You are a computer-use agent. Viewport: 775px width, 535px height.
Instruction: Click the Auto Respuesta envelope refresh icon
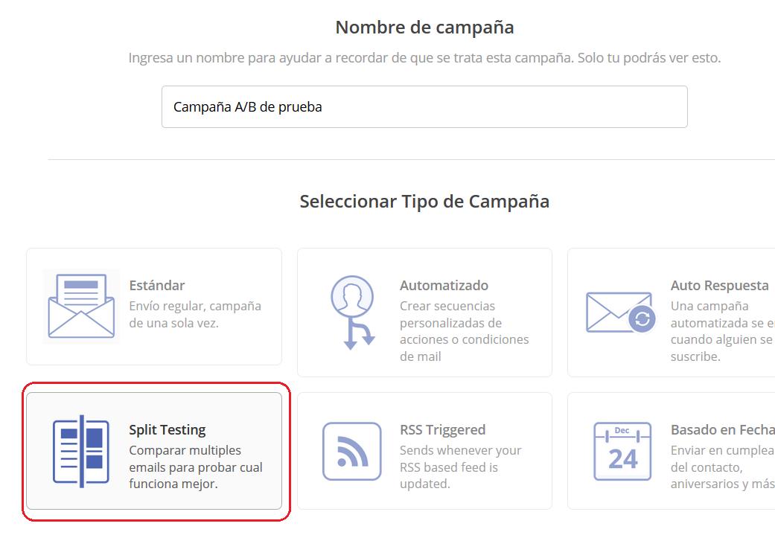tap(619, 312)
